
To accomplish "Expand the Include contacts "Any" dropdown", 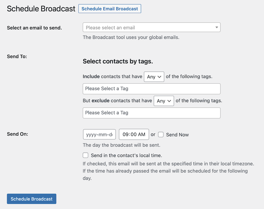I will coord(154,77).
